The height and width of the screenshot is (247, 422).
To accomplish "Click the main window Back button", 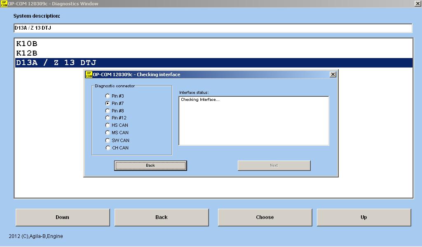I will pyautogui.click(x=162, y=217).
